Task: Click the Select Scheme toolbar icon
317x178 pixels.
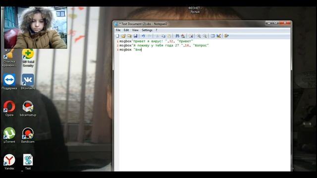Action: (x=212, y=36)
